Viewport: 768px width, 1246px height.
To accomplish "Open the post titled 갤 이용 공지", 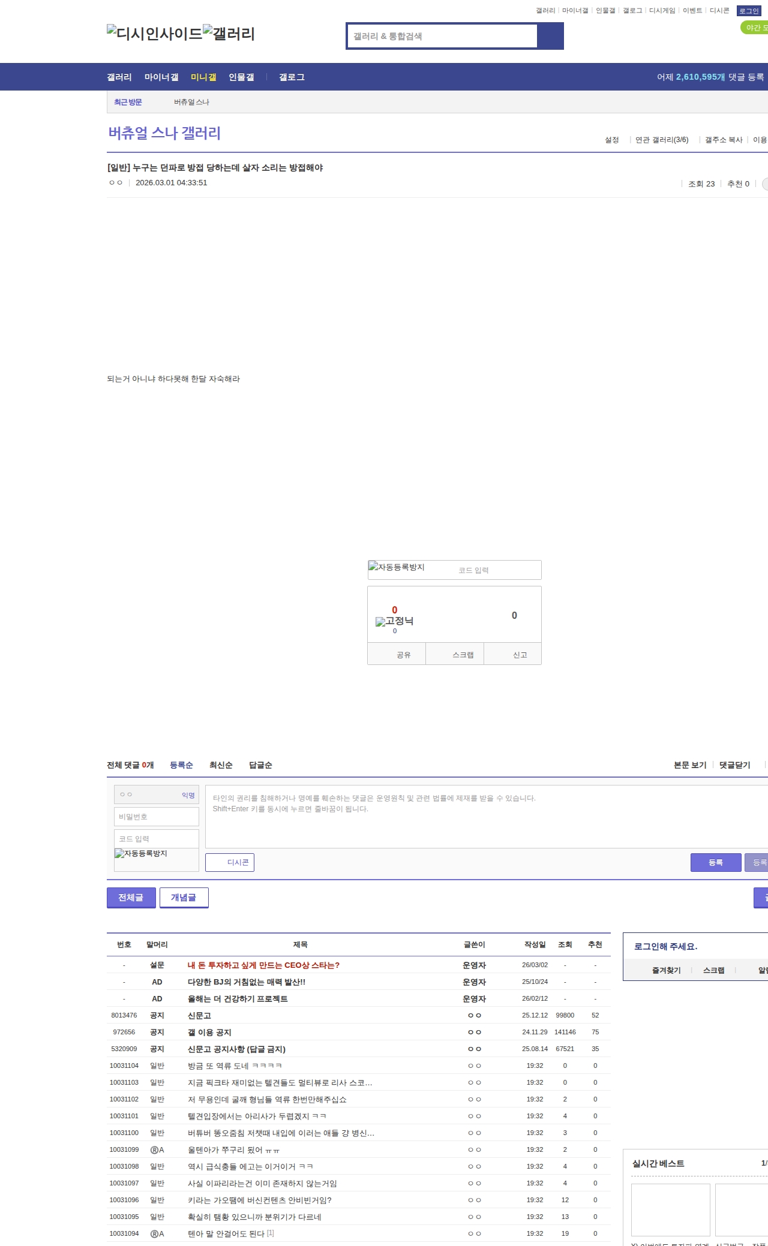I will point(209,1032).
